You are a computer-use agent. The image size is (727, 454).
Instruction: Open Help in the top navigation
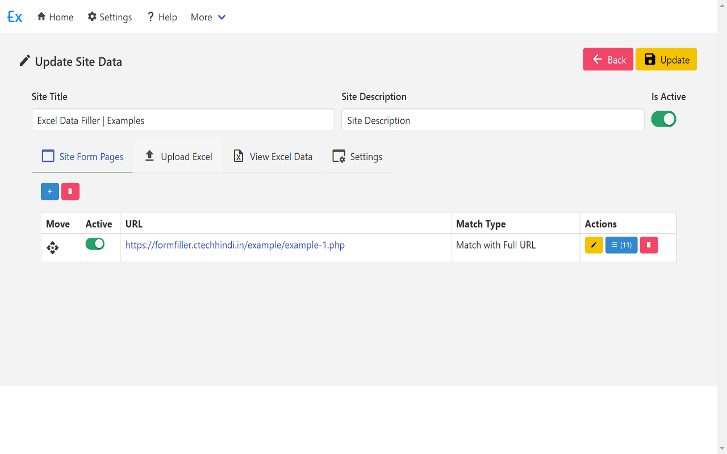162,17
